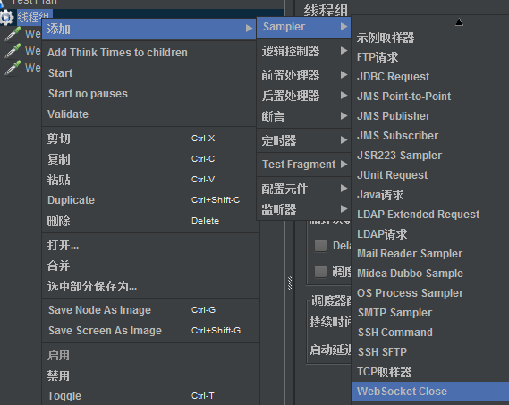Expand the 监听器 submenu
The height and width of the screenshot is (405, 509).
[303, 209]
